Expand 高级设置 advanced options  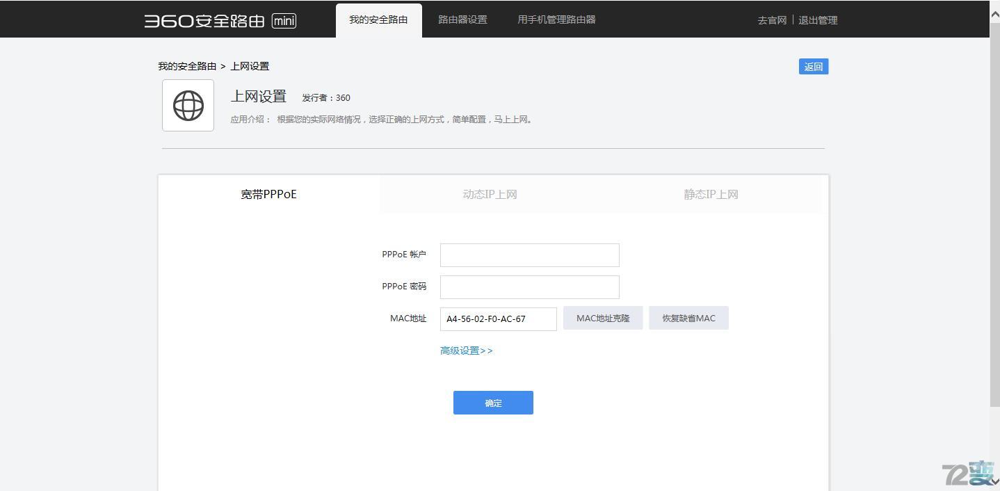point(466,351)
